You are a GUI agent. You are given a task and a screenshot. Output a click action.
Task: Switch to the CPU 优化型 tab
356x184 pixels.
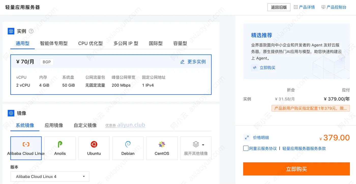click(x=91, y=43)
